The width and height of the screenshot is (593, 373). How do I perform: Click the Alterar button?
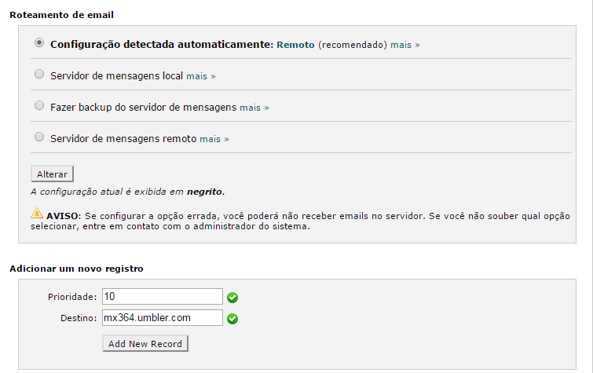tap(52, 174)
